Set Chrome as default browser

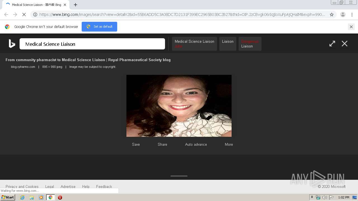pos(99,27)
